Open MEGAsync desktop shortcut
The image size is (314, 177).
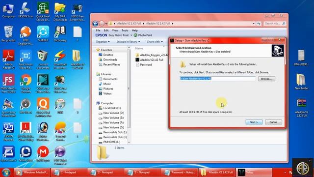pos(43,154)
